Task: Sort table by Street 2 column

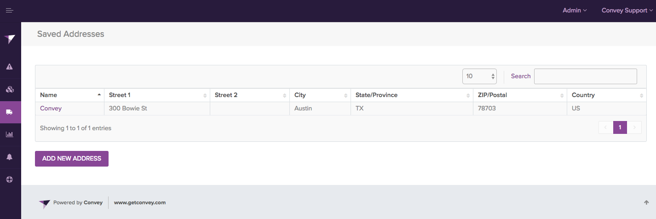Action: pos(250,95)
